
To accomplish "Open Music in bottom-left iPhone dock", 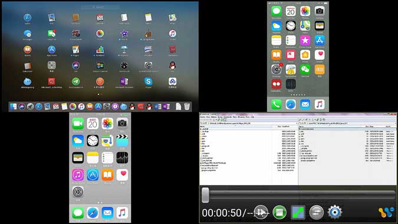I will coord(122,213).
